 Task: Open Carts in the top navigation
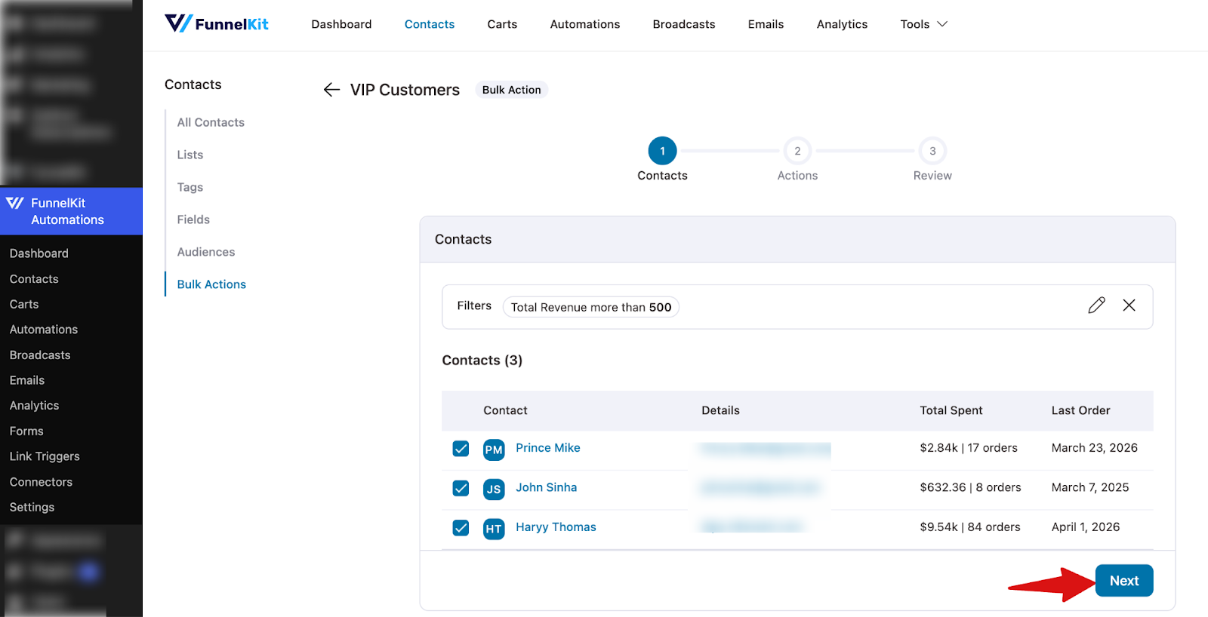(x=502, y=24)
